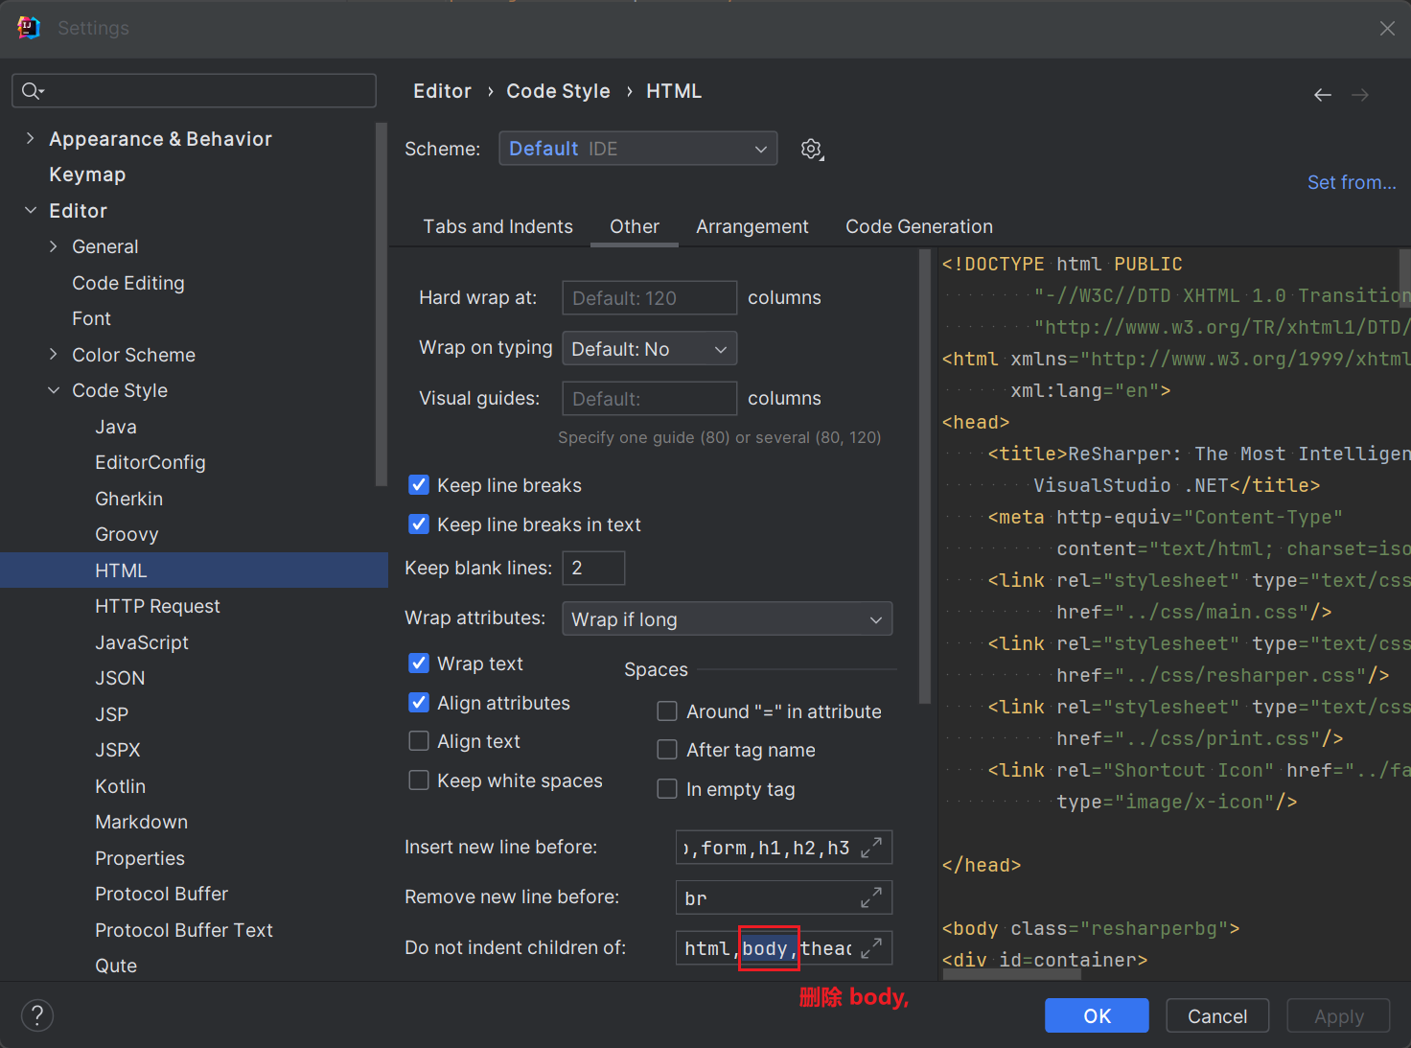Viewport: 1411px width, 1048px height.
Task: Close the Settings dialog
Action: tap(1387, 29)
